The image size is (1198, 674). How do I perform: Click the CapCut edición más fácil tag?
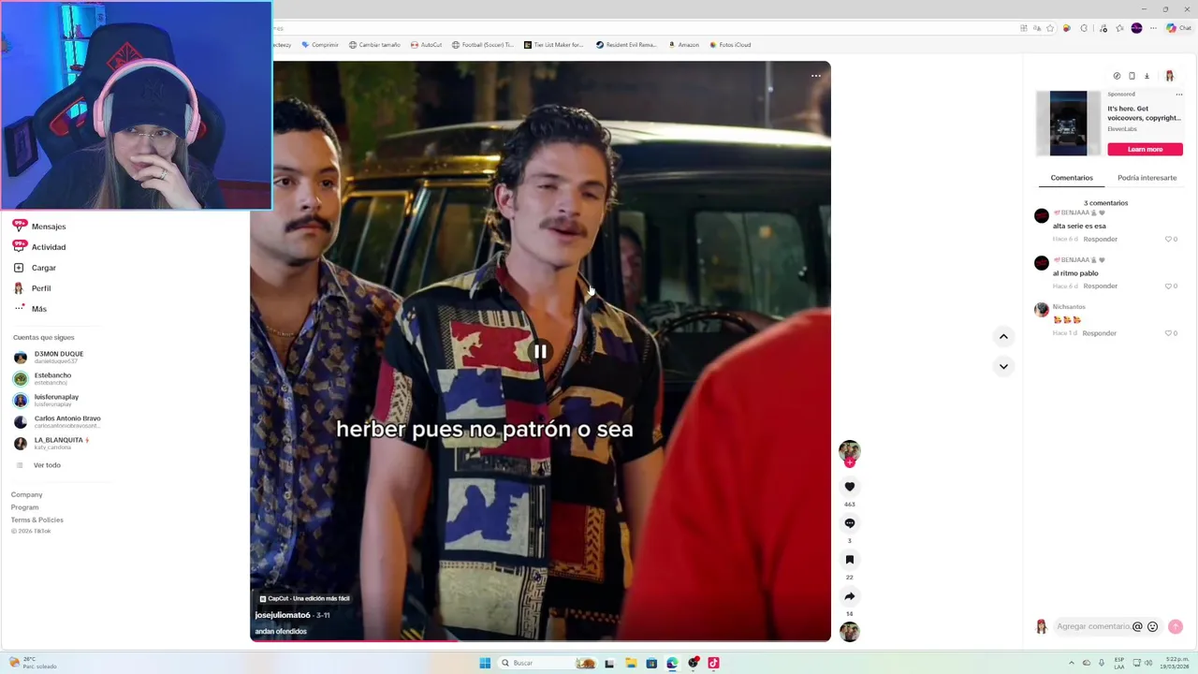coord(305,599)
